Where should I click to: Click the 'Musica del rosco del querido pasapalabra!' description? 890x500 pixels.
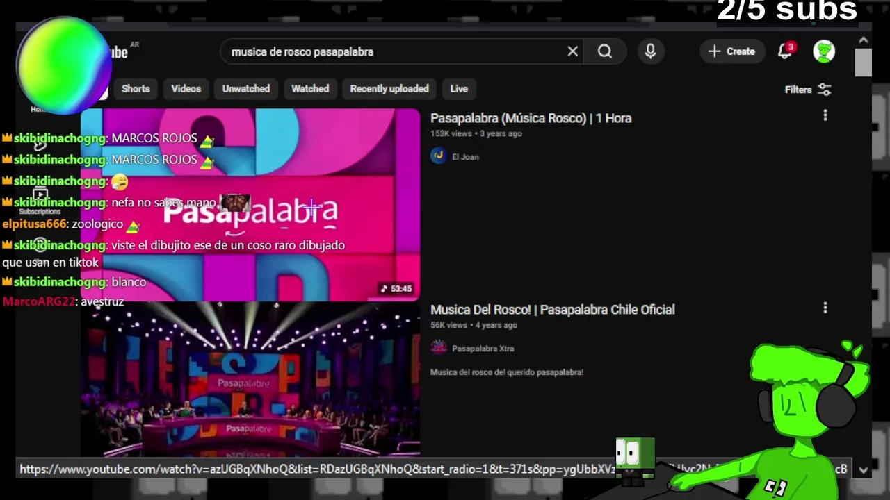[x=506, y=372]
